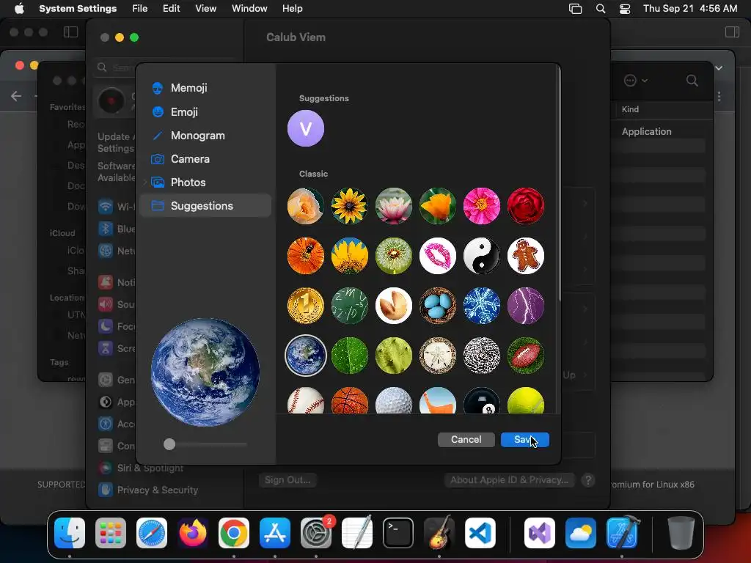The image size is (751, 563).
Task: Click the picture grid vertical scrollbar
Action: (558, 184)
